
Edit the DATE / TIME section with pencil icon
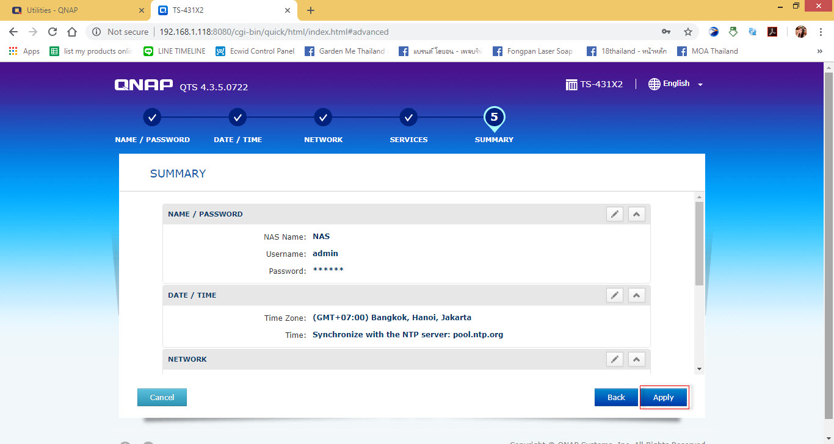pos(615,295)
